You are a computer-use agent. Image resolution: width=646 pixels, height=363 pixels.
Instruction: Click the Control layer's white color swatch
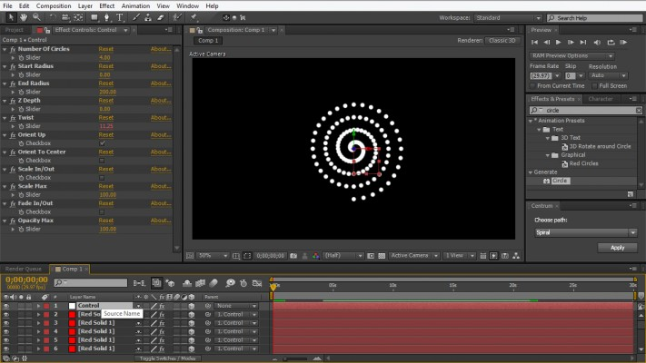point(72,306)
